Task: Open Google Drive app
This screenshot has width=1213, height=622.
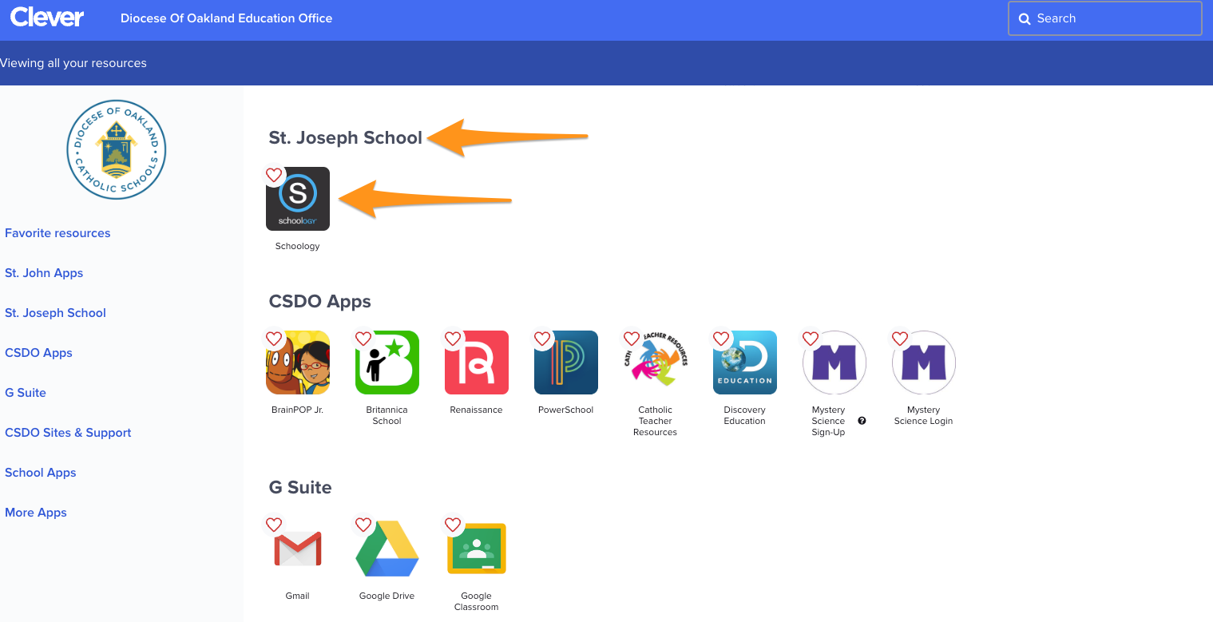Action: (387, 549)
